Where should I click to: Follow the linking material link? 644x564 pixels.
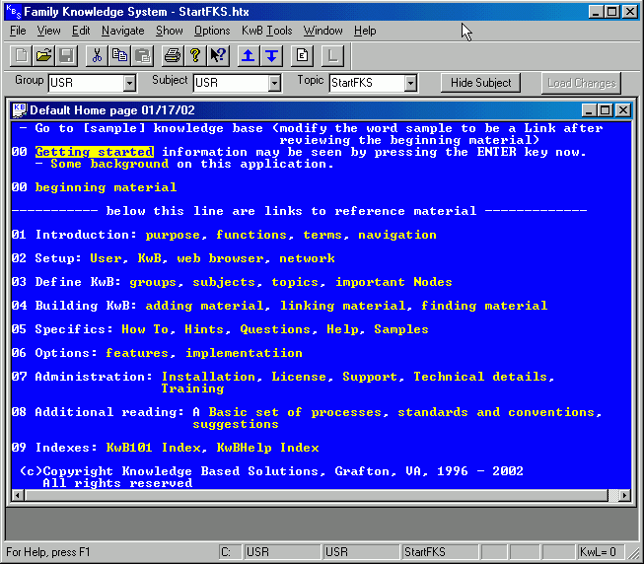[x=342, y=306]
